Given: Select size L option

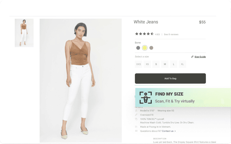Looking at the screenshot, I should pyautogui.click(x=174, y=64).
